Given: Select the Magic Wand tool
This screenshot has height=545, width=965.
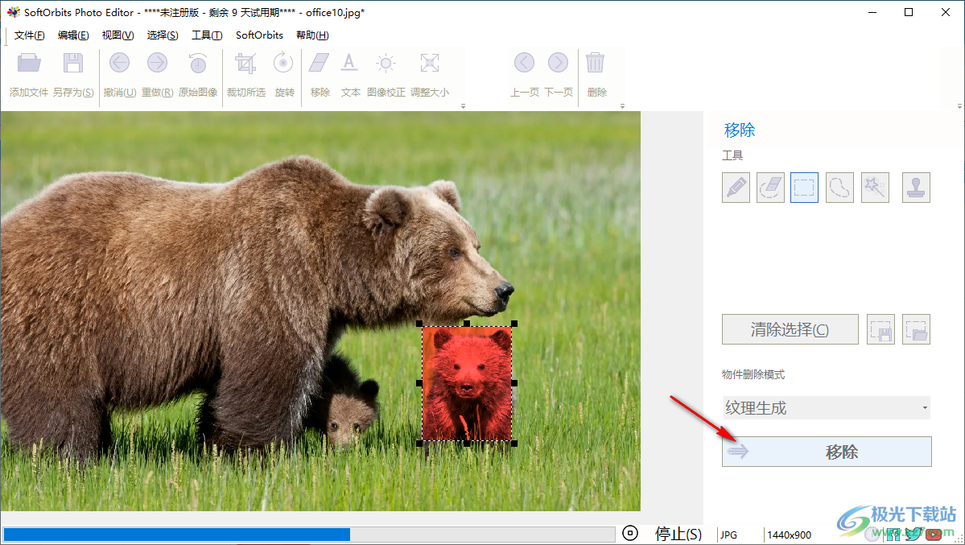Looking at the screenshot, I should [875, 187].
